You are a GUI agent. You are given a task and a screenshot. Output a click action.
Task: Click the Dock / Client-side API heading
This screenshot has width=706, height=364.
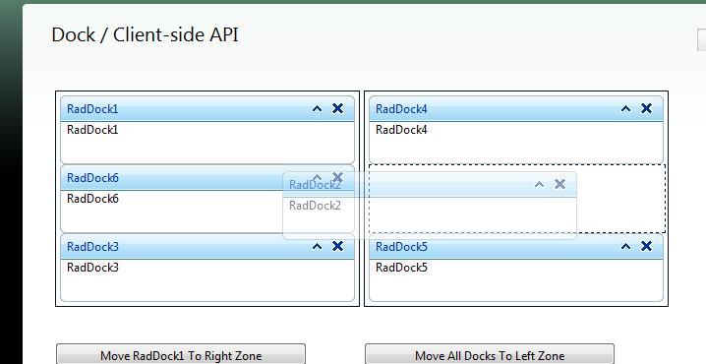click(145, 35)
